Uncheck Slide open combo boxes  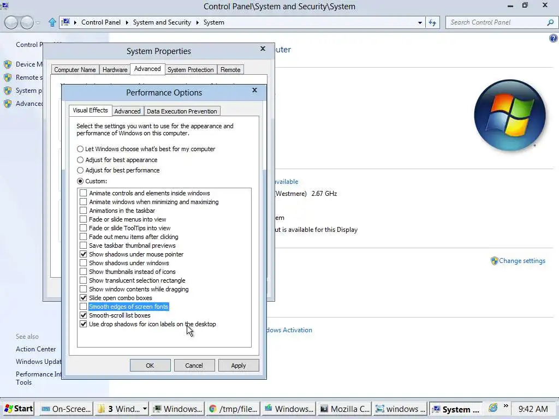pos(83,298)
